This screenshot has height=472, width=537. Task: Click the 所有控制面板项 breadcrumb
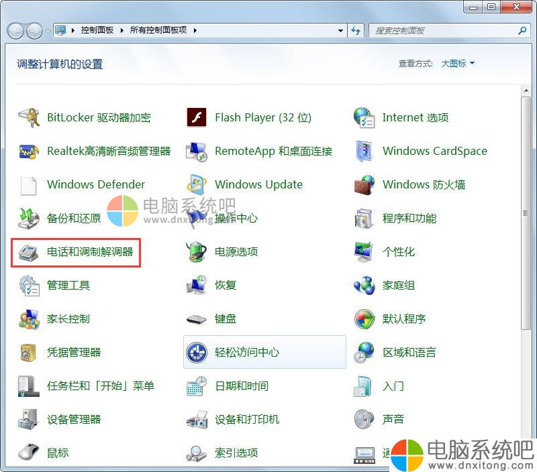coord(158,30)
